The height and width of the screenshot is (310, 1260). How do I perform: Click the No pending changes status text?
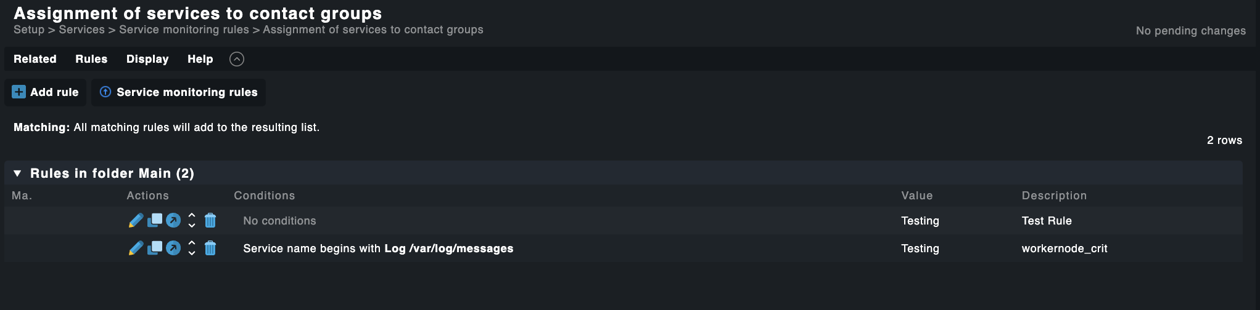pyautogui.click(x=1190, y=31)
